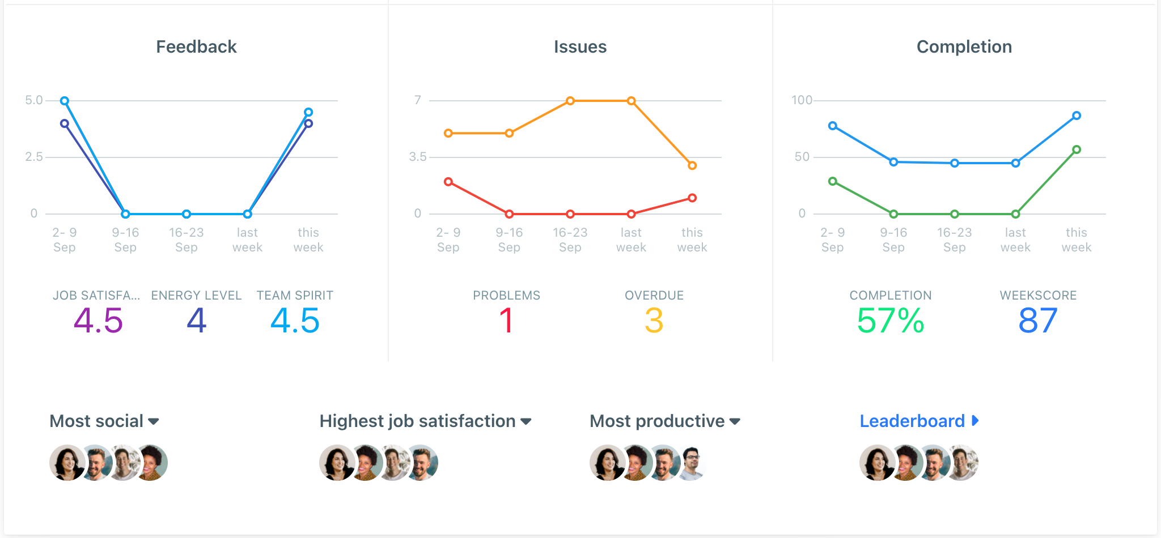Click the Job Satisfaction score 4.5
The width and height of the screenshot is (1161, 538).
click(98, 321)
